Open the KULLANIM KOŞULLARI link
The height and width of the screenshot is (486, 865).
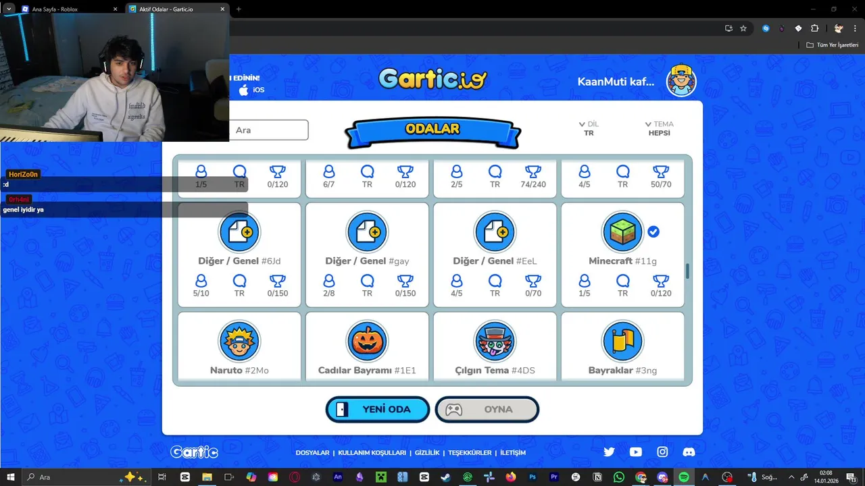coord(372,453)
